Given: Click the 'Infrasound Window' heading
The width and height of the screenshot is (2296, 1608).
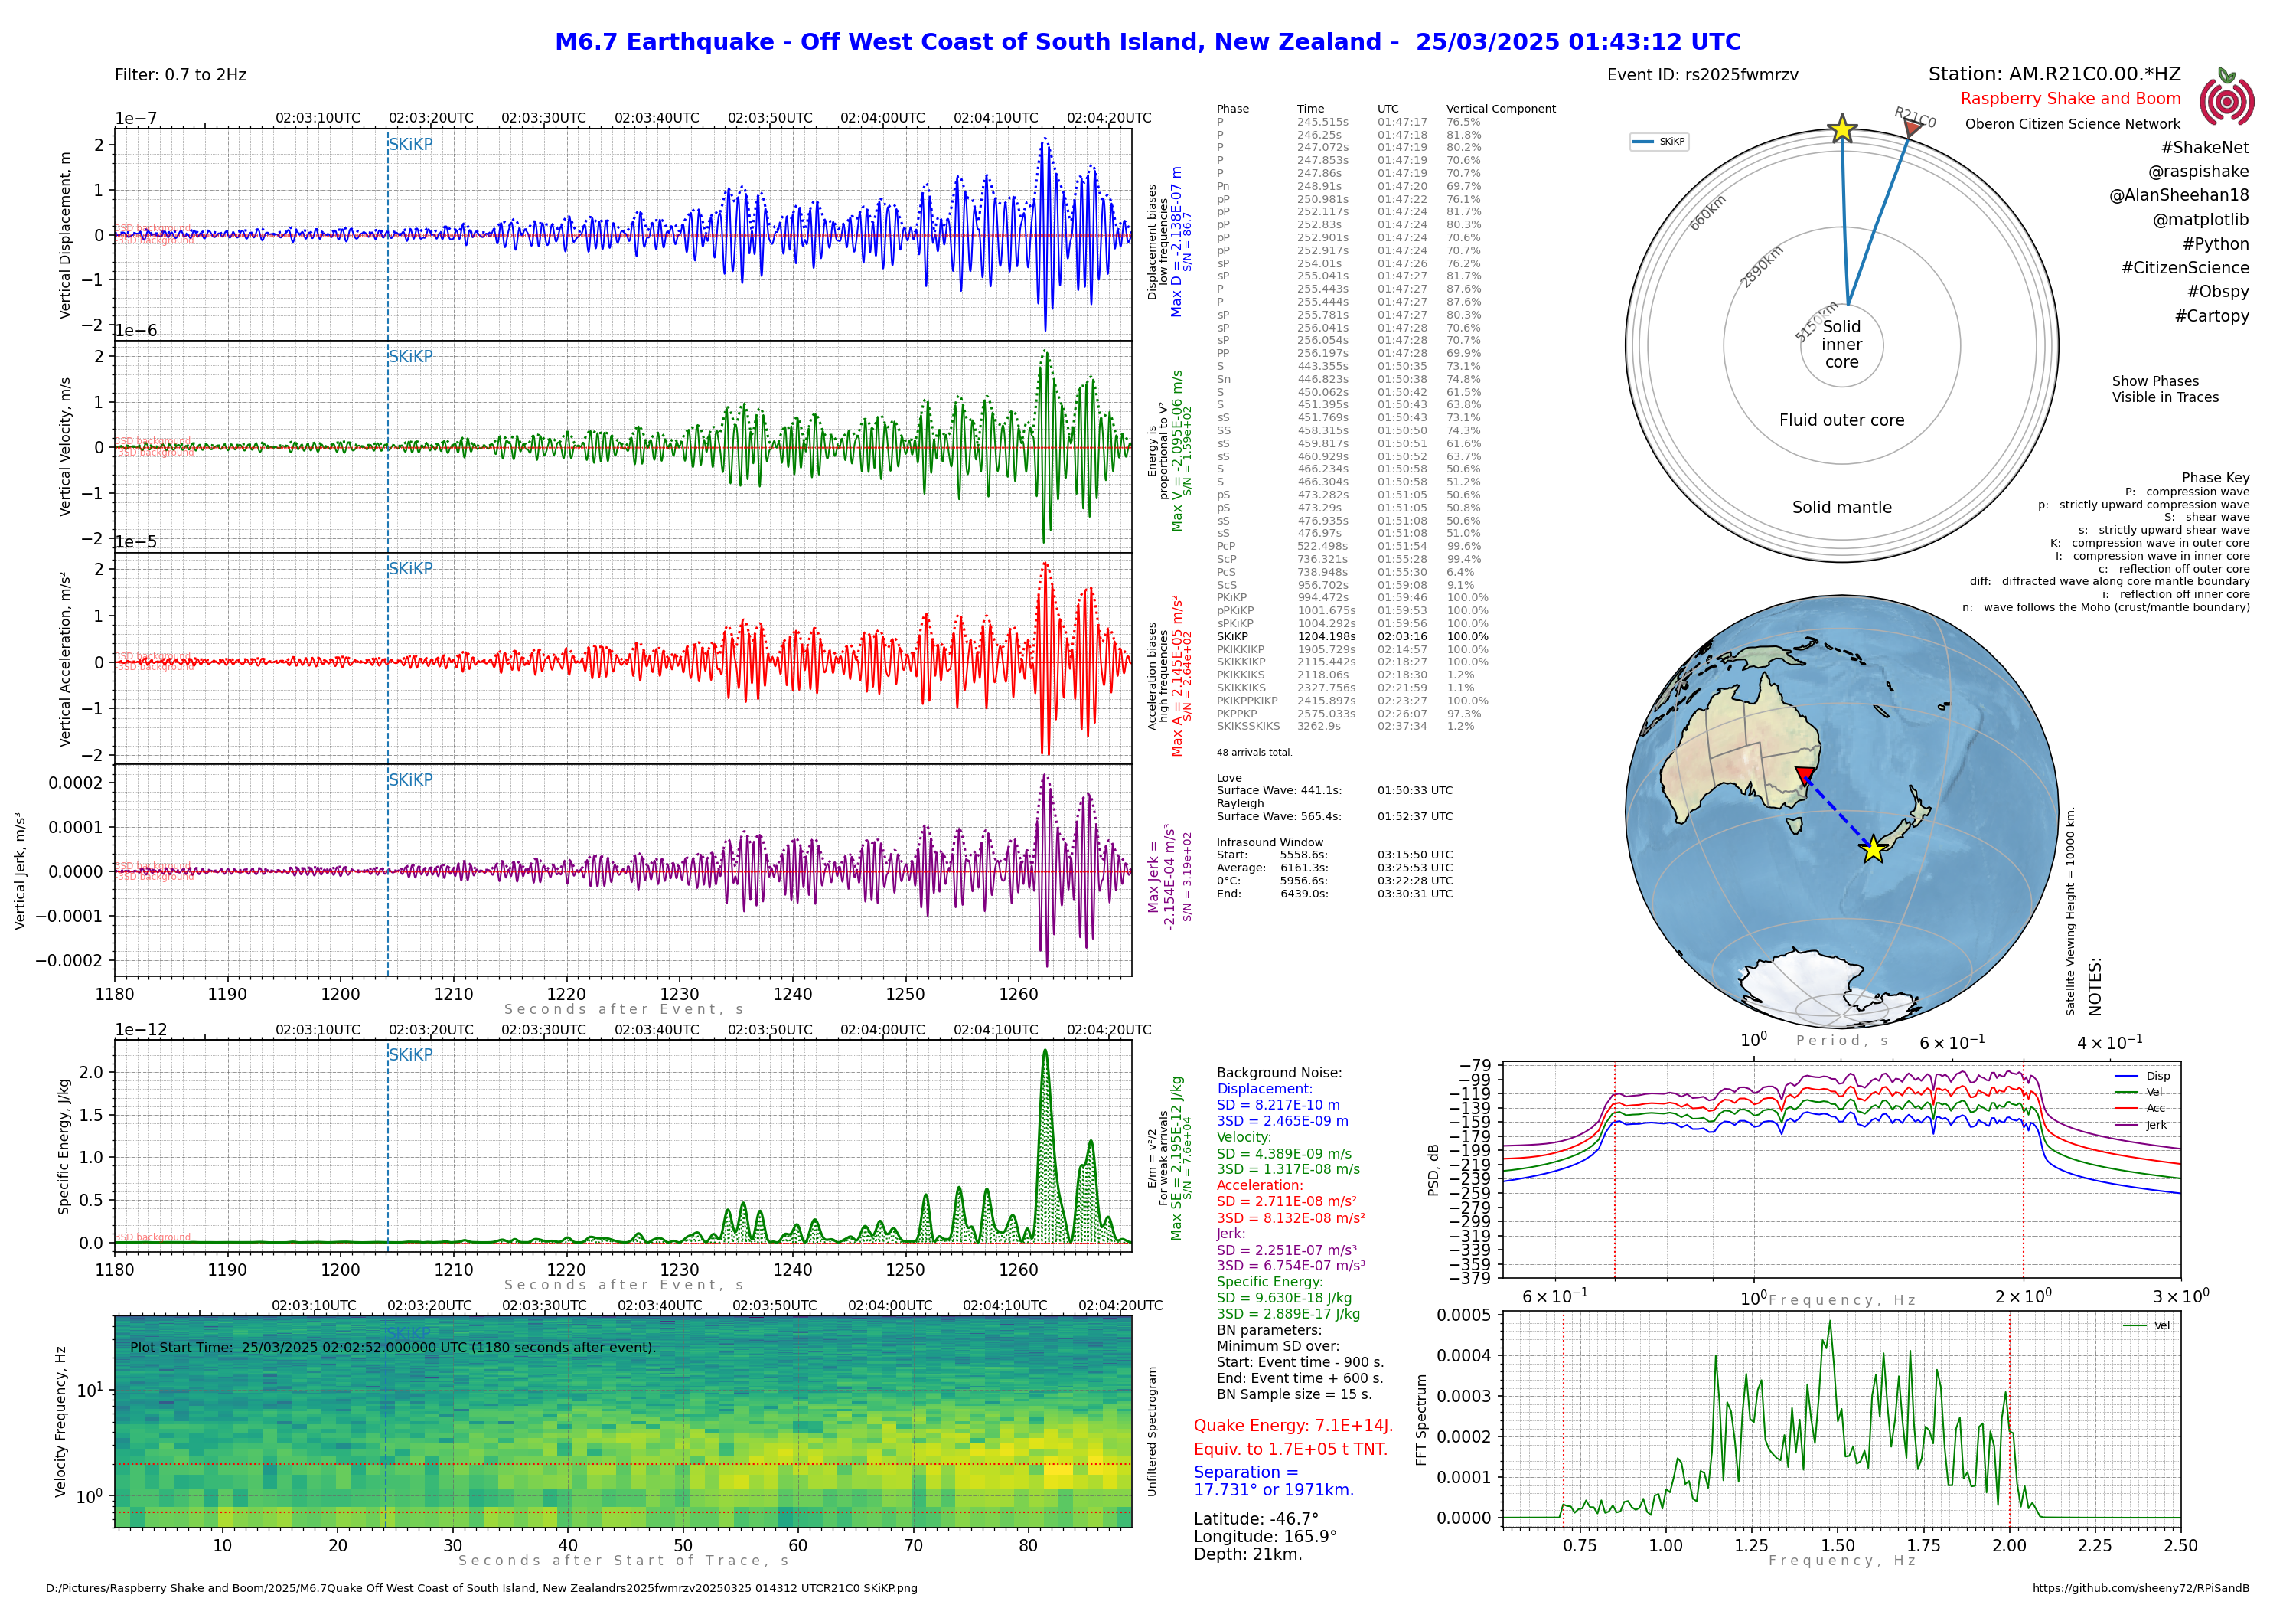Looking at the screenshot, I should (x=1269, y=842).
